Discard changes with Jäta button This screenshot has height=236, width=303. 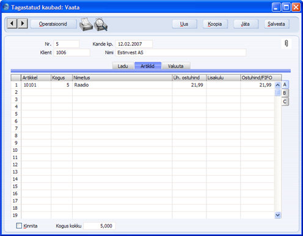pos(246,24)
